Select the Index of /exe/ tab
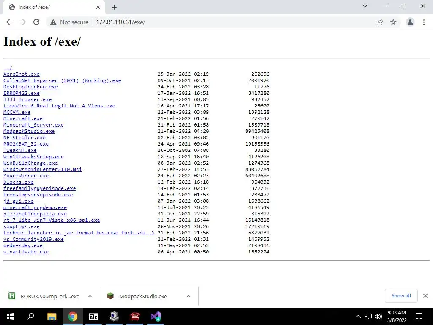The height and width of the screenshot is (325, 433). tap(54, 7)
